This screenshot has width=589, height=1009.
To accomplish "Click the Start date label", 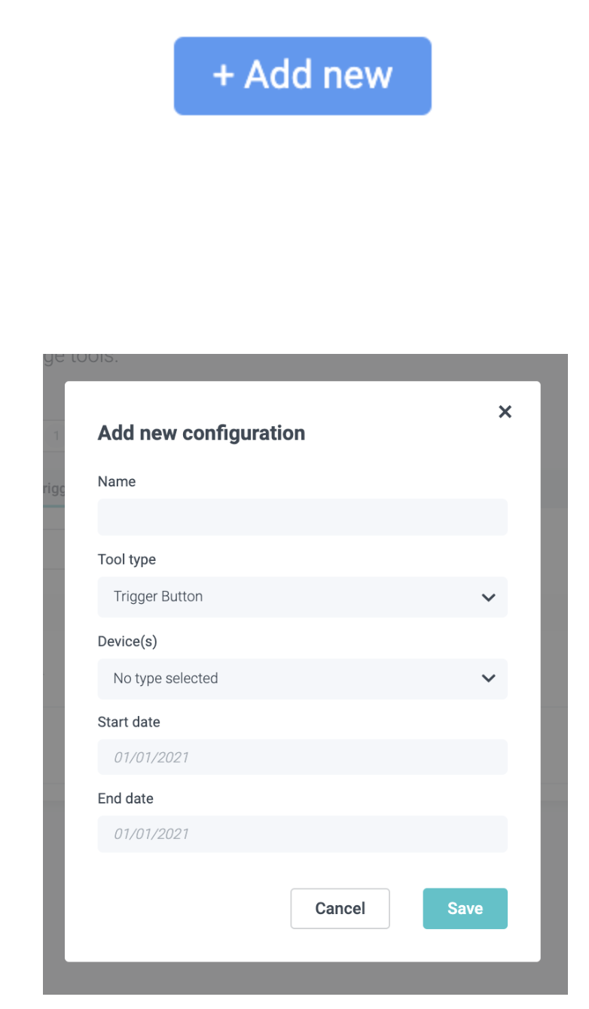I will 129,722.
